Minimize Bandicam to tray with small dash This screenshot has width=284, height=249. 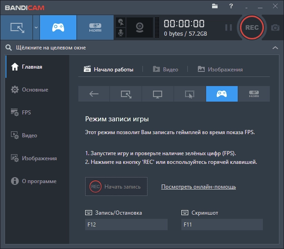tap(246, 8)
